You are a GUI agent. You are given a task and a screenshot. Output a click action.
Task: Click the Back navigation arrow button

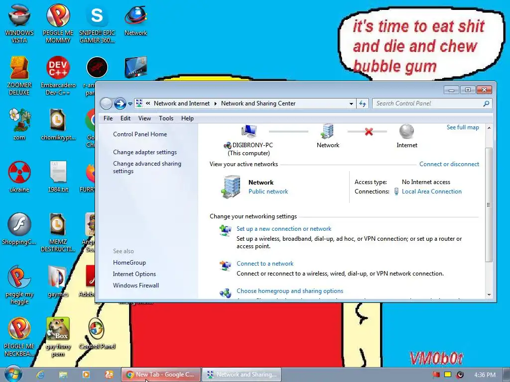tap(106, 103)
